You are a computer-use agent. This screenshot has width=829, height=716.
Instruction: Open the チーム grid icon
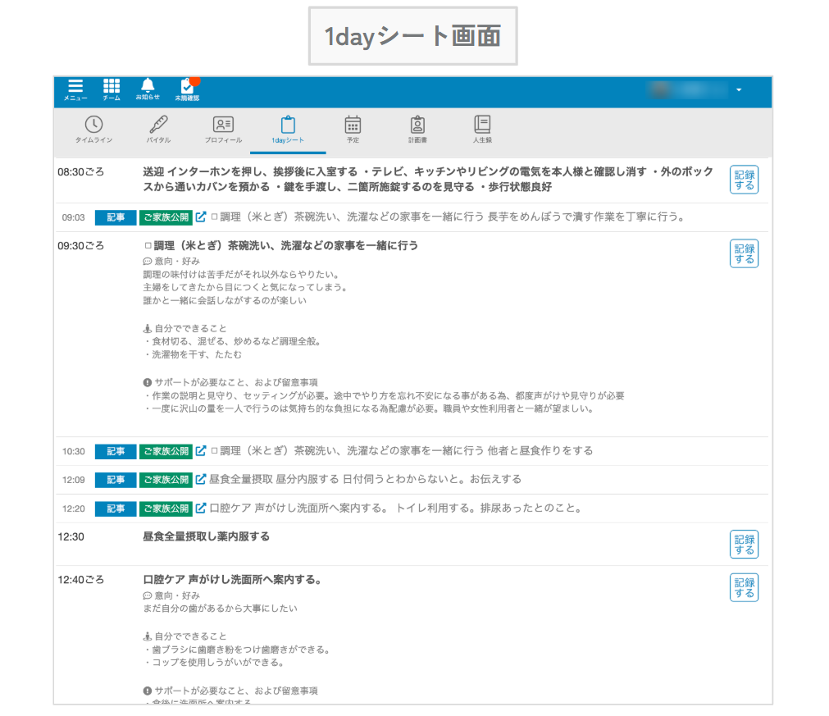112,89
